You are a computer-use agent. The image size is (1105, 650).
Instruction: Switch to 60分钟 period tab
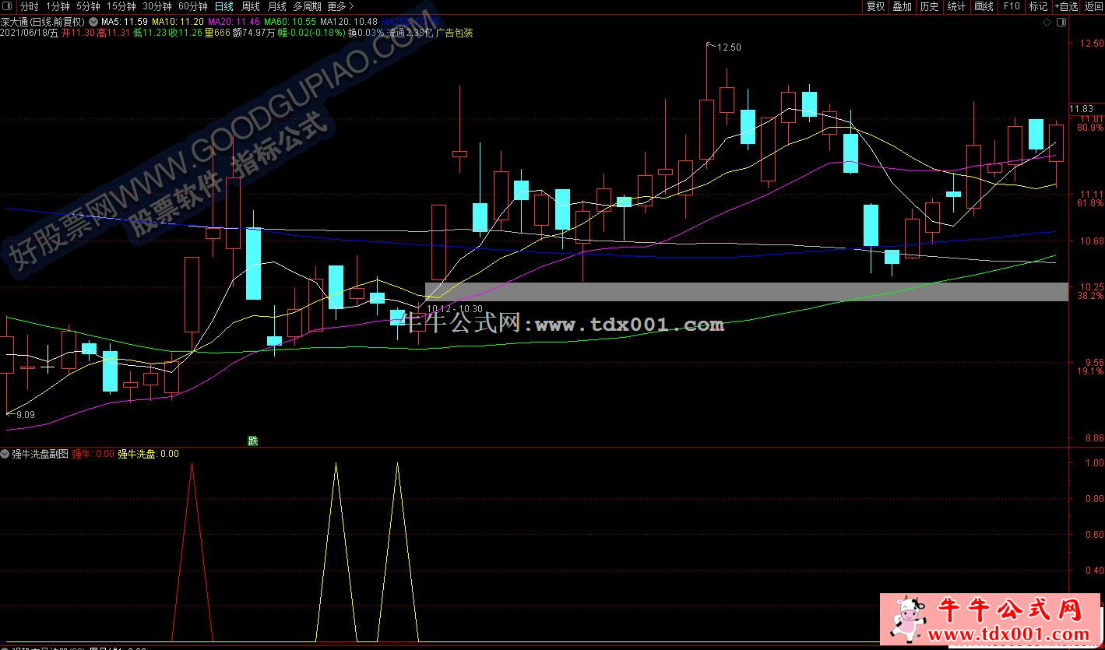(x=193, y=6)
